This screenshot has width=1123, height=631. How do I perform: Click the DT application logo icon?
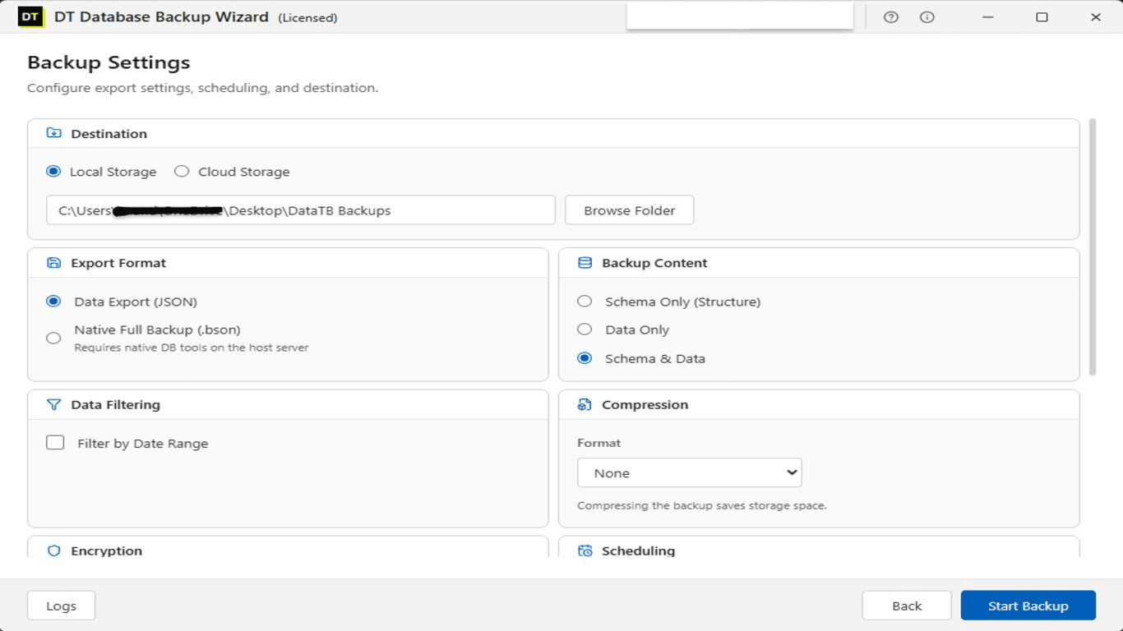point(30,16)
